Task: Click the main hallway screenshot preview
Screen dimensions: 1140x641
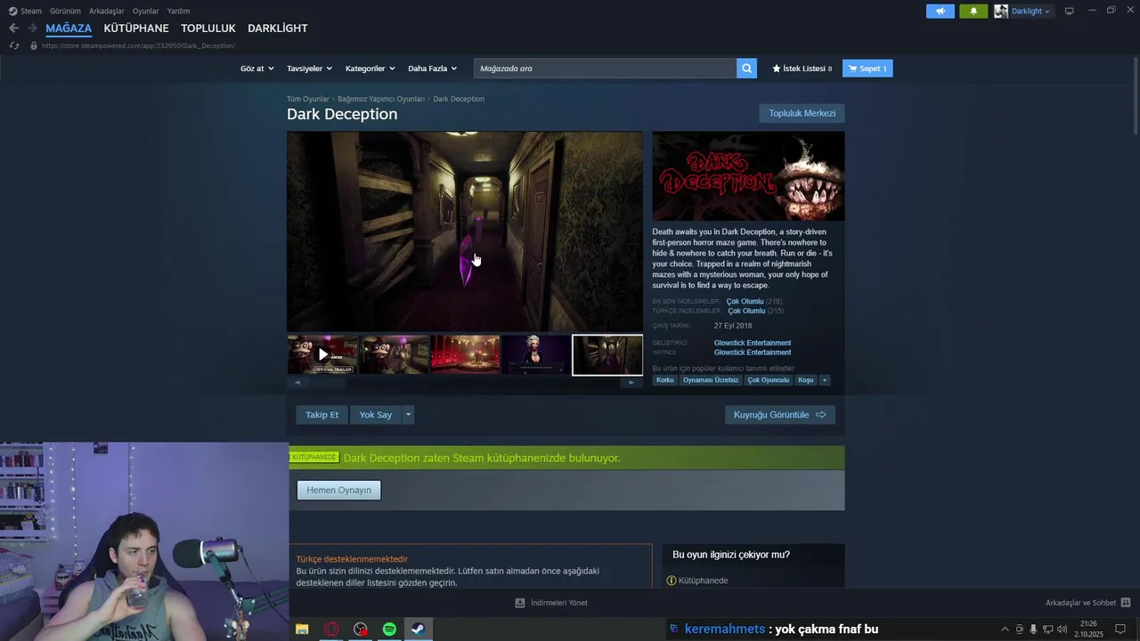Action: point(465,231)
